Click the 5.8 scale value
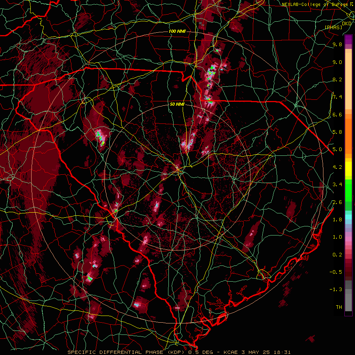This screenshot has width=355, height=355. (337, 132)
